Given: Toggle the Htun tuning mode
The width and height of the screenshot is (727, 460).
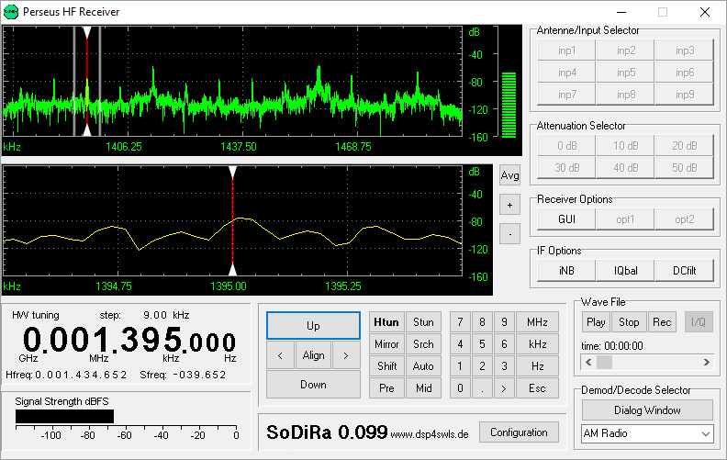Looking at the screenshot, I should coord(386,322).
